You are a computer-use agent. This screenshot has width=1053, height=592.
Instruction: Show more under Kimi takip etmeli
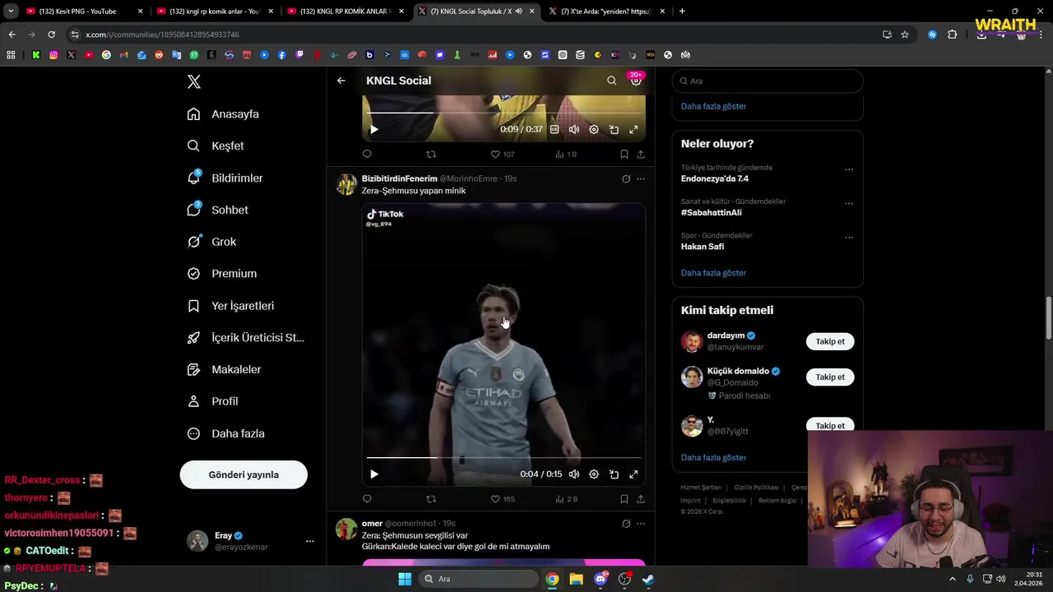click(x=713, y=457)
